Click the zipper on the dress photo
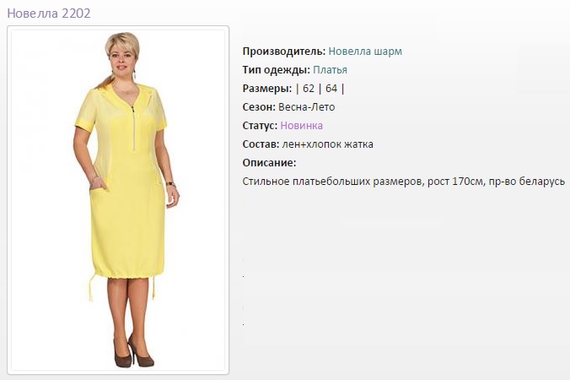This screenshot has width=570, height=380. (133, 128)
